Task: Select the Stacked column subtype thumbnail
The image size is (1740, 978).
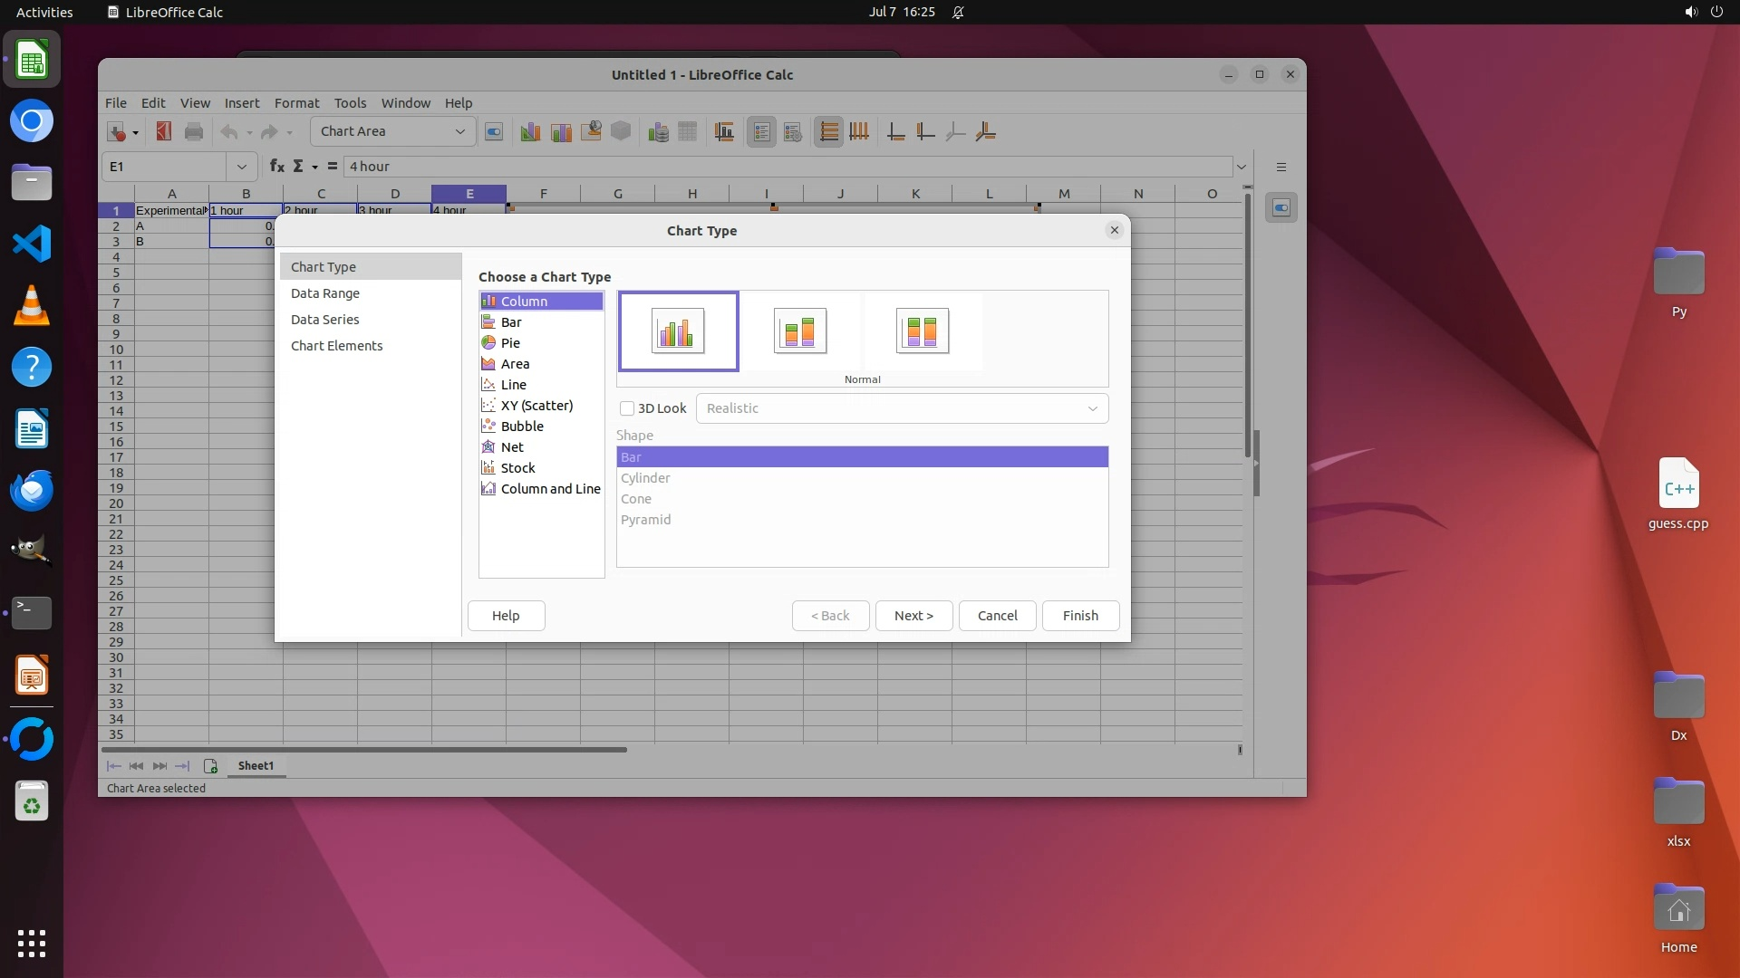Action: [x=800, y=331]
